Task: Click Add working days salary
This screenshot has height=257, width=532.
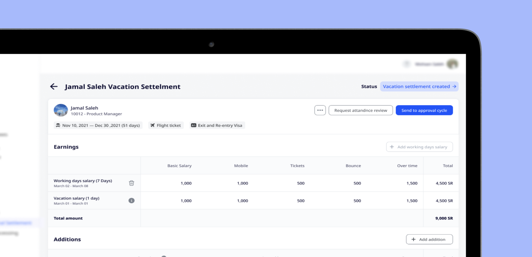Action: click(419, 147)
